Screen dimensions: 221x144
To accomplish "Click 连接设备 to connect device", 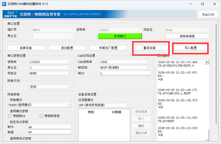I will [x=26, y=48].
